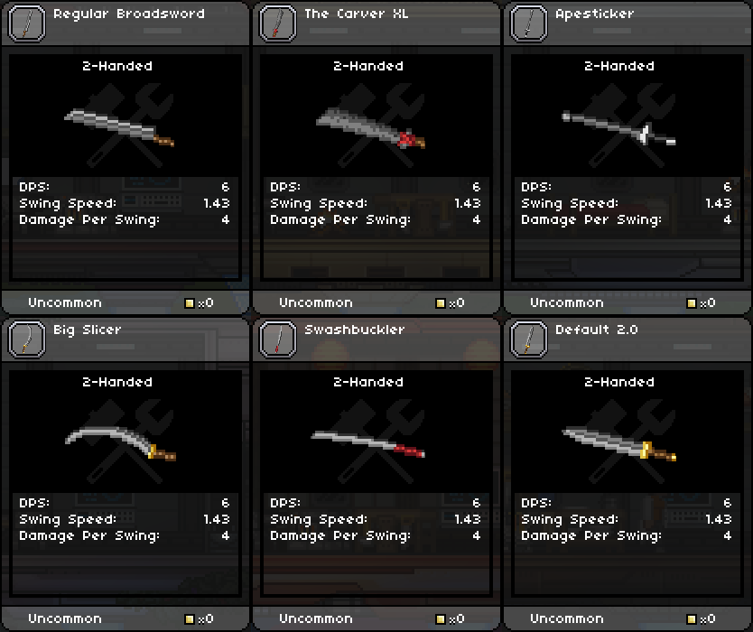Click the Swashbuckler title text
The width and height of the screenshot is (753, 632).
355,330
